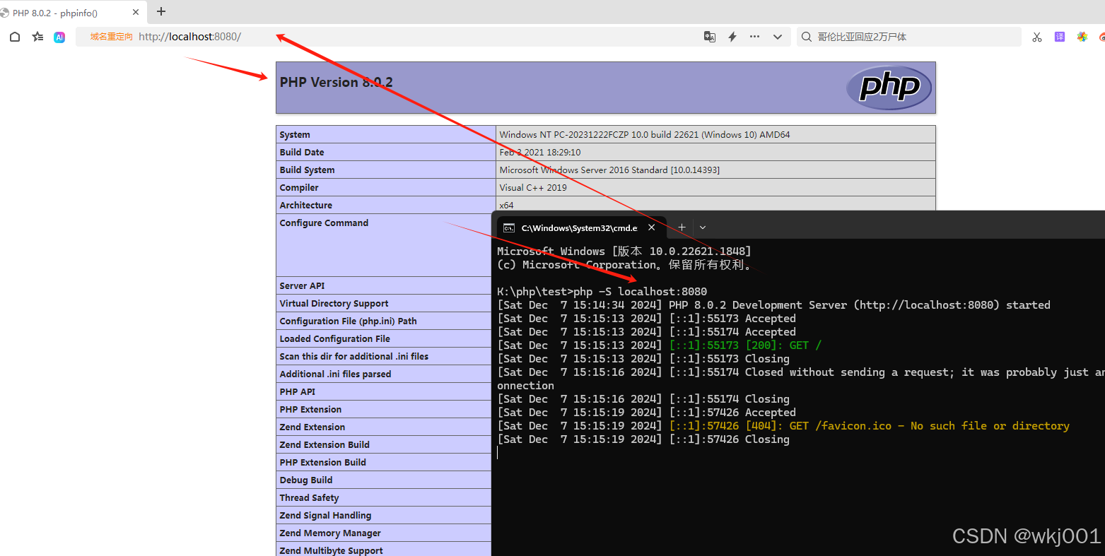Screen dimensions: 1105x556
Task: Open the AI assistant icon
Action: (59, 37)
